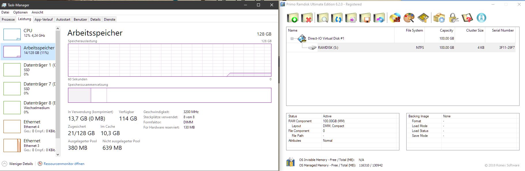The width and height of the screenshot is (525, 171).
Task: Open view disk properties magnifier icon
Action: (322, 18)
